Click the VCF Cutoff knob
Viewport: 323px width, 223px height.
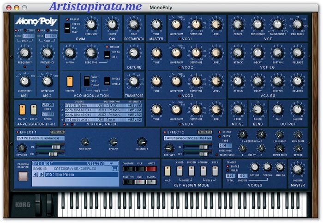pyautogui.click(x=238, y=24)
